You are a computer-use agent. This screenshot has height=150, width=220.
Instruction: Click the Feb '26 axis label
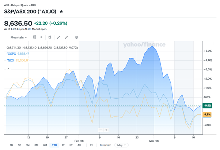[79, 141]
